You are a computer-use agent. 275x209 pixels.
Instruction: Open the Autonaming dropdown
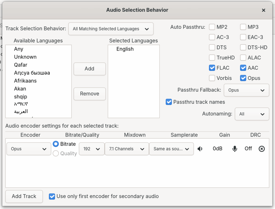(252, 114)
